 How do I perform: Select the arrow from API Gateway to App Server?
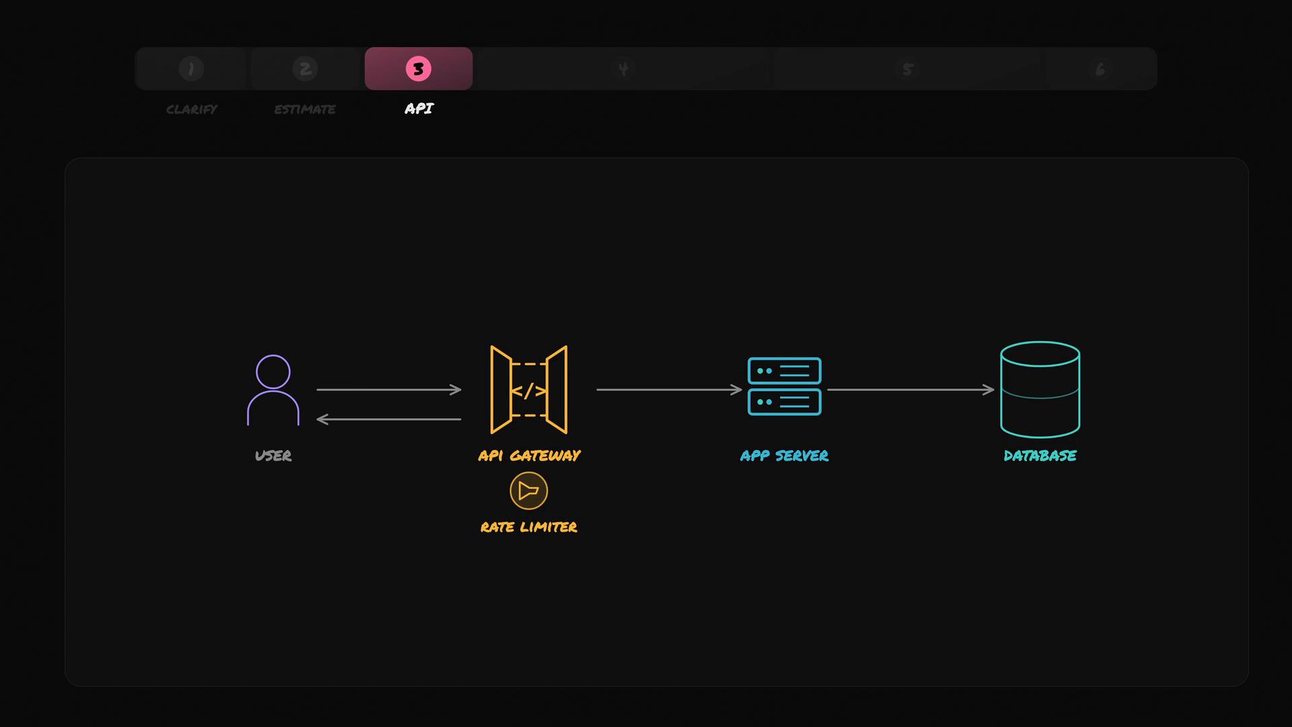click(670, 390)
